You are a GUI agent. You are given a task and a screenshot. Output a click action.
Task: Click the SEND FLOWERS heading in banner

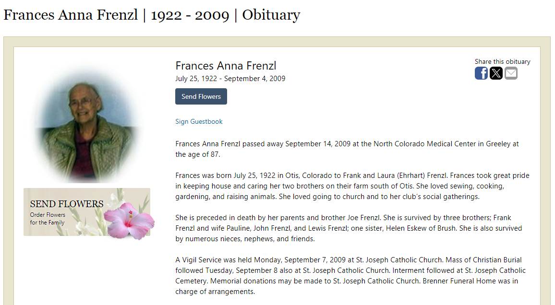click(67, 204)
